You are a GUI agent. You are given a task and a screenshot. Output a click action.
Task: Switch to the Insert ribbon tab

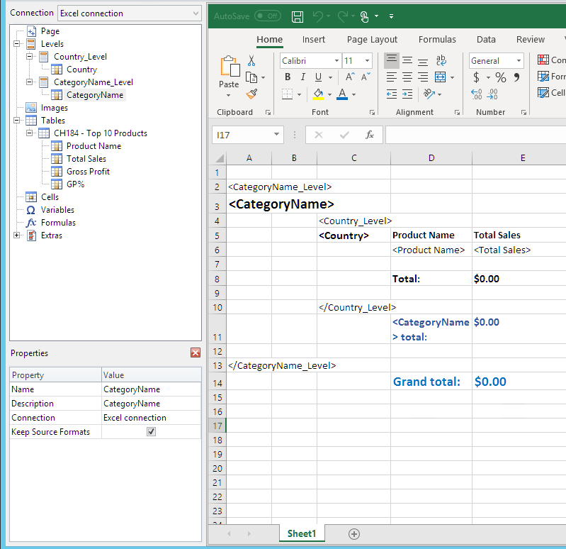pos(314,40)
